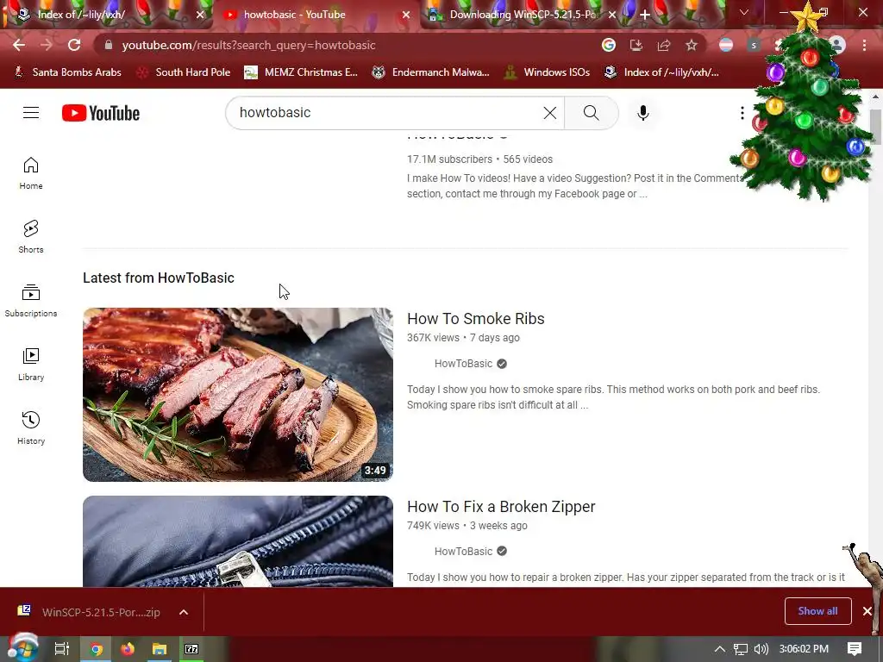Screen dimensions: 883x662
Task: Switch to Downloading WinSCP tab
Action: 519,15
